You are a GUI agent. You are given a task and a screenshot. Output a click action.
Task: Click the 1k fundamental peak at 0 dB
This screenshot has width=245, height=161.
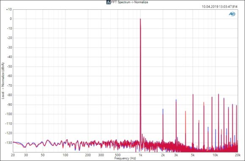coord(140,19)
